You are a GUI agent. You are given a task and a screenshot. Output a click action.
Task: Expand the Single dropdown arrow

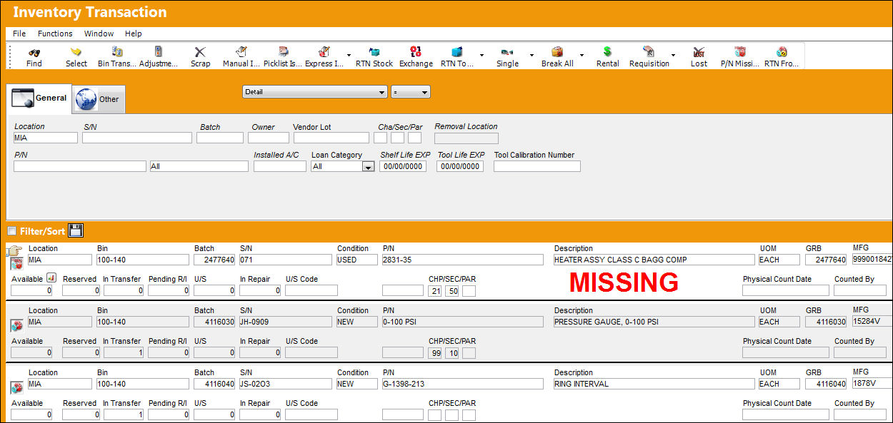point(532,55)
